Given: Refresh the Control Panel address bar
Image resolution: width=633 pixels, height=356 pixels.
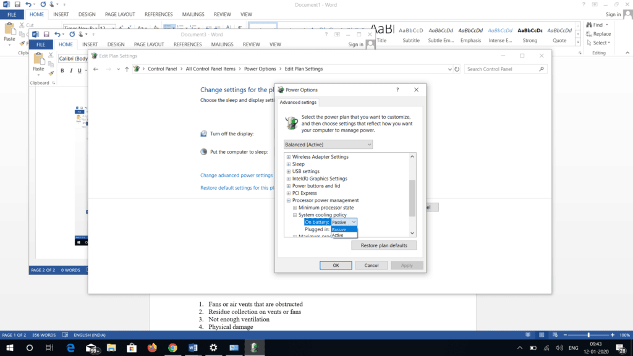Looking at the screenshot, I should click(457, 69).
